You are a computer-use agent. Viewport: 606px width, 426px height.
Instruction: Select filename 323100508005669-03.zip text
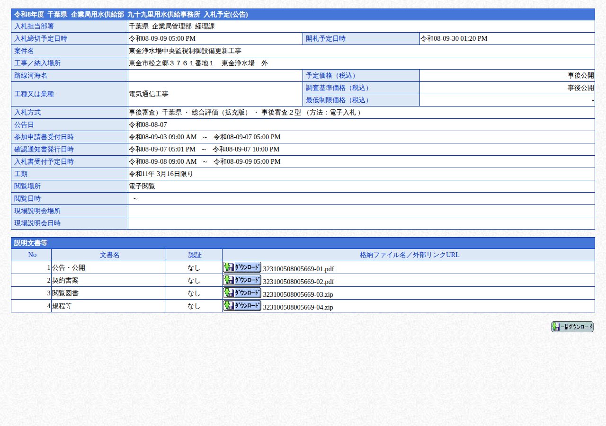[298, 294]
